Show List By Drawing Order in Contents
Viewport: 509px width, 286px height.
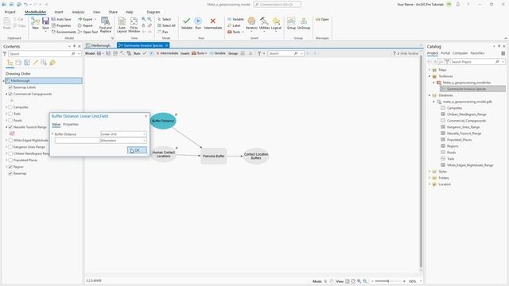pos(10,63)
